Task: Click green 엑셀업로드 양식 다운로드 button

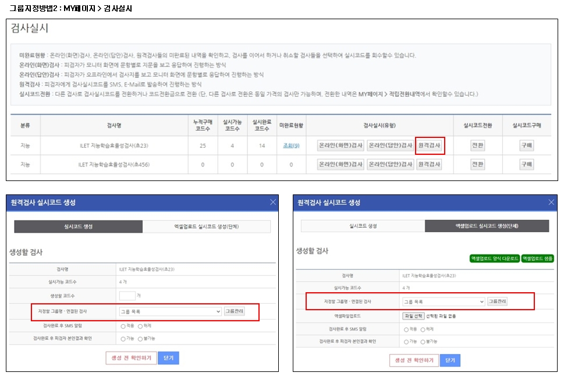Action: (x=494, y=258)
